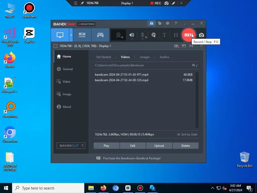
Task: Show hidden system tray icons chevron
Action: [x=212, y=188]
